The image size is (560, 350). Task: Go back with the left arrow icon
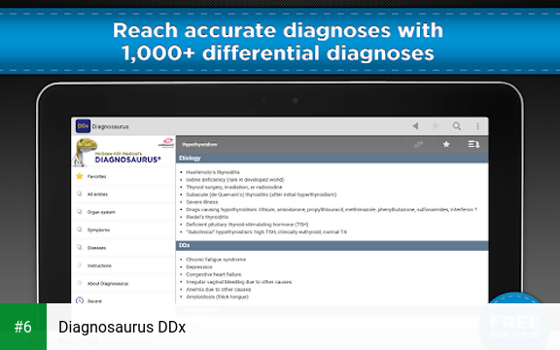415,126
